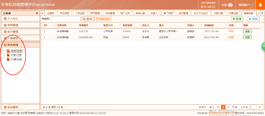Expand the 人事管理 sidebar section
The image size is (265, 116).
tap(20, 38)
